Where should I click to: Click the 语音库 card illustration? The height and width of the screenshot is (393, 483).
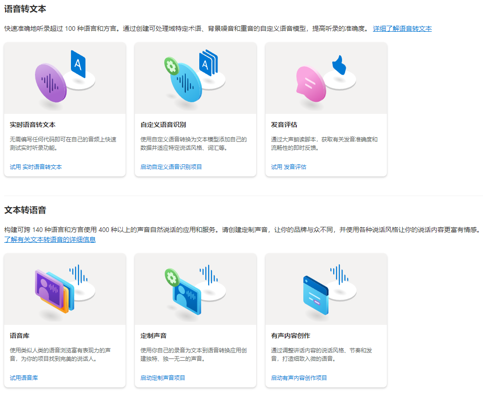point(65,289)
